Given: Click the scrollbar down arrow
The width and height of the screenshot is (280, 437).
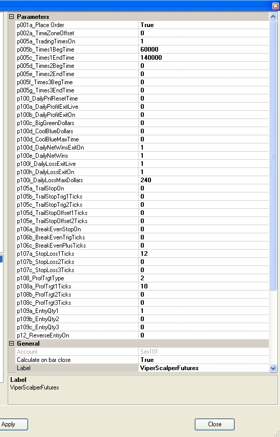Looking at the screenshot, I should (273, 368).
